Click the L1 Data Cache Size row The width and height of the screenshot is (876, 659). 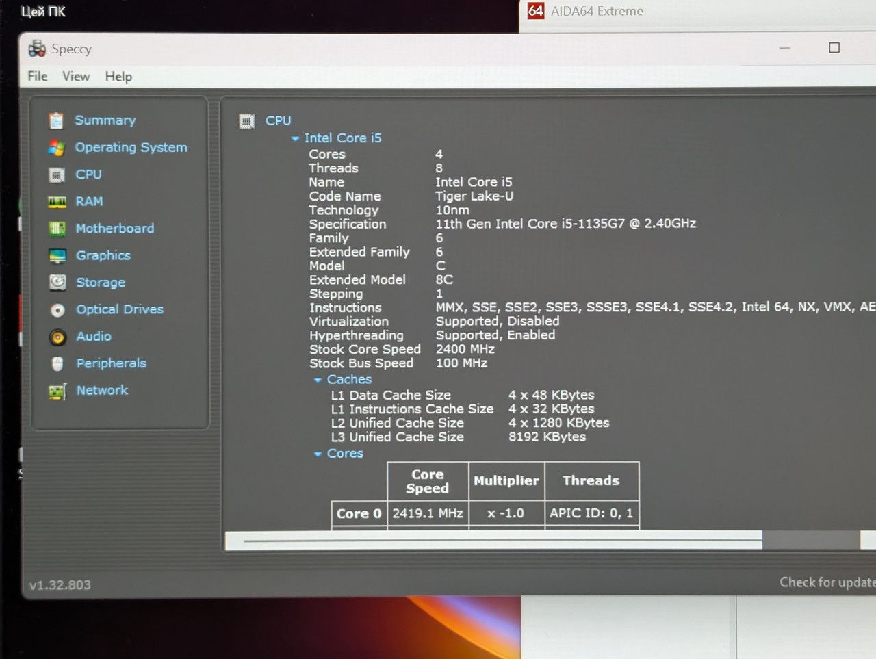(463, 395)
